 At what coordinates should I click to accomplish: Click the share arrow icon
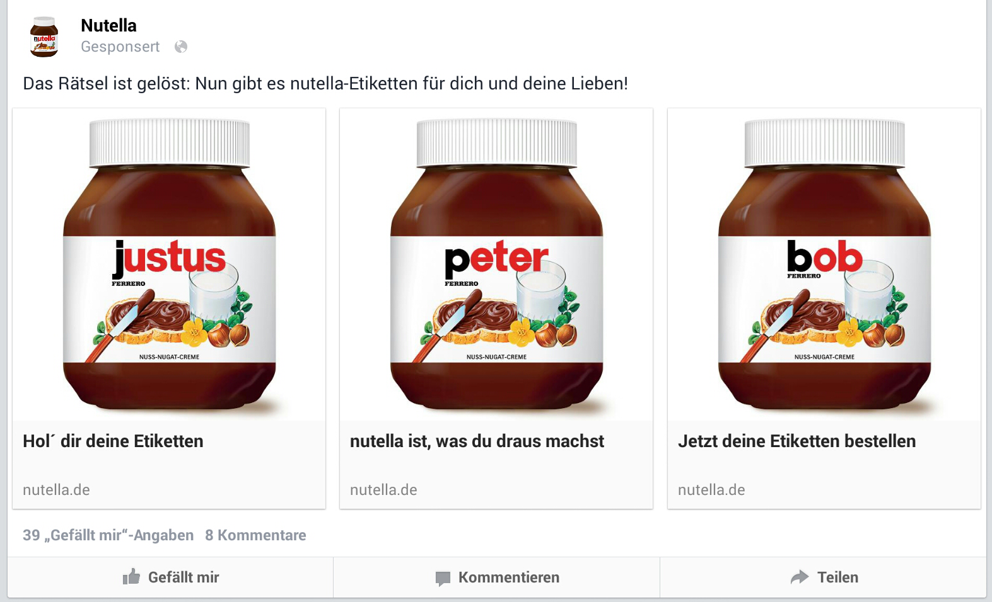[x=800, y=577]
